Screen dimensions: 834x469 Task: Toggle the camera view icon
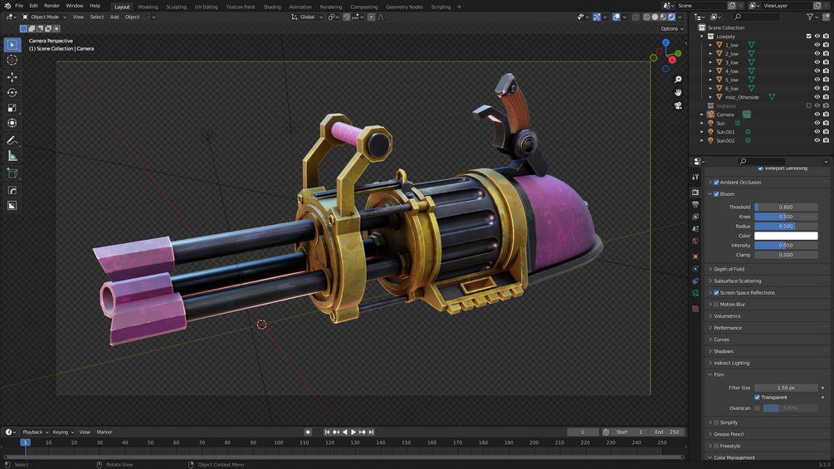point(678,105)
